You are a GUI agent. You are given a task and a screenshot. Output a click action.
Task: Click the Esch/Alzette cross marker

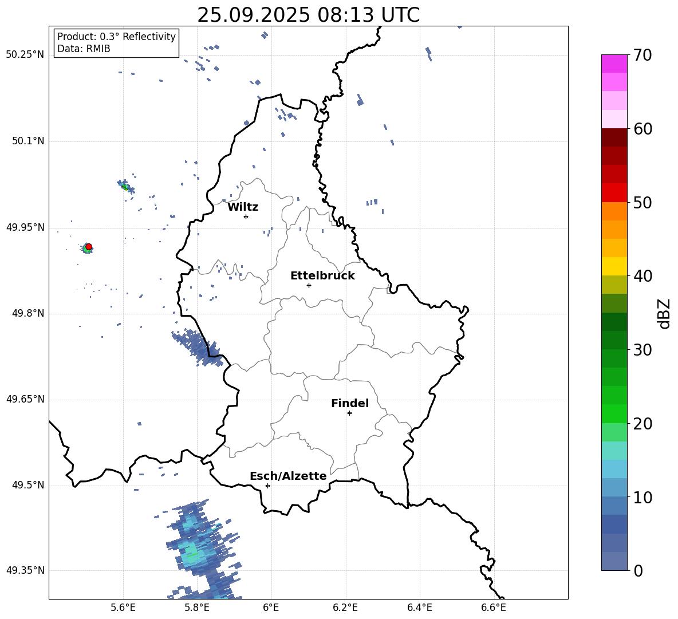(267, 486)
